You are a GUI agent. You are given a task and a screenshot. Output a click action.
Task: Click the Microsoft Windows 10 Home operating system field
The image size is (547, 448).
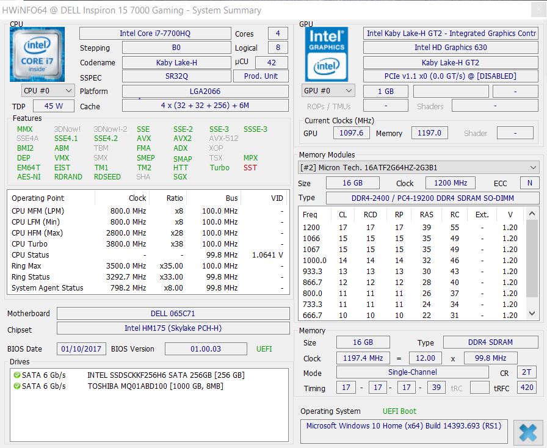tap(404, 432)
